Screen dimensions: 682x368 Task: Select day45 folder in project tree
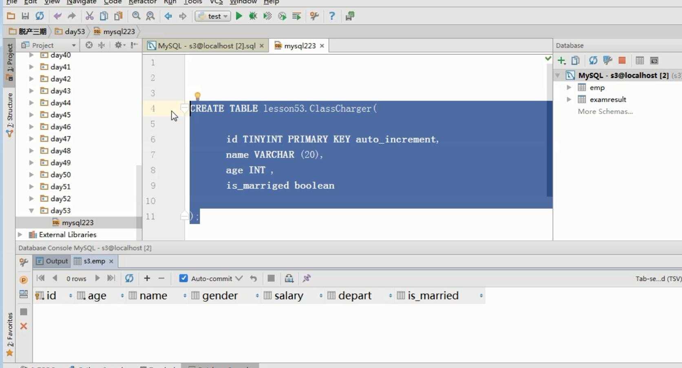60,115
